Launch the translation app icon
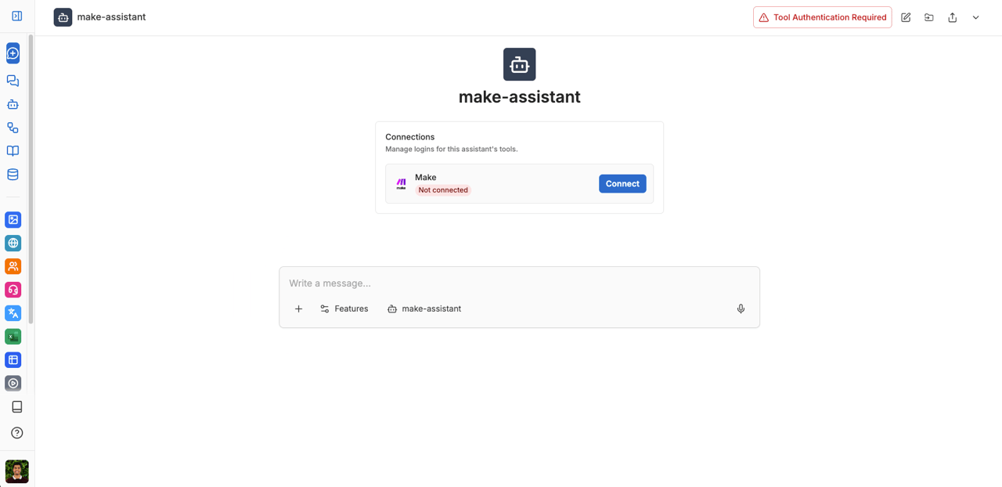Screen dimensions: 1002x487 point(13,313)
